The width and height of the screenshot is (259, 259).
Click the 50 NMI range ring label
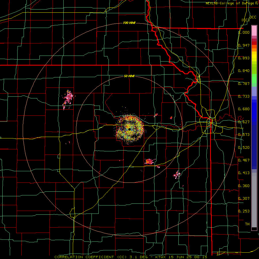(x=129, y=76)
